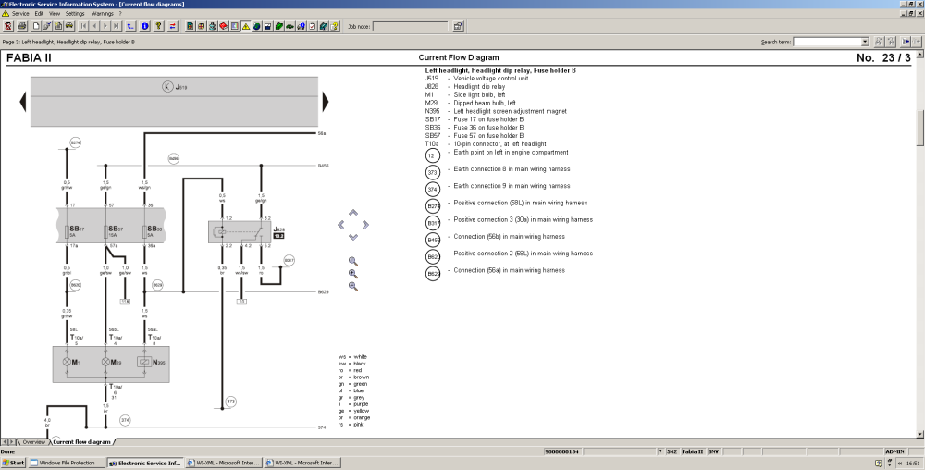
Task: Click the red book icon
Action: click(224, 26)
